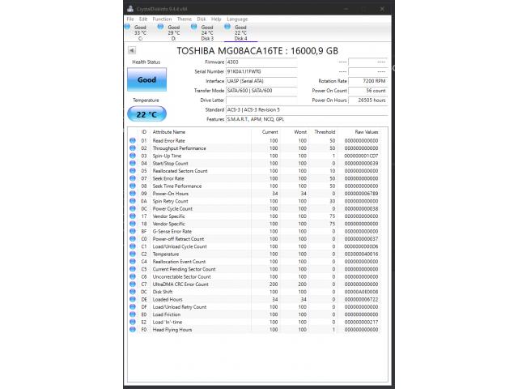
Task: Click the Attribute Name column header
Action: (x=169, y=131)
